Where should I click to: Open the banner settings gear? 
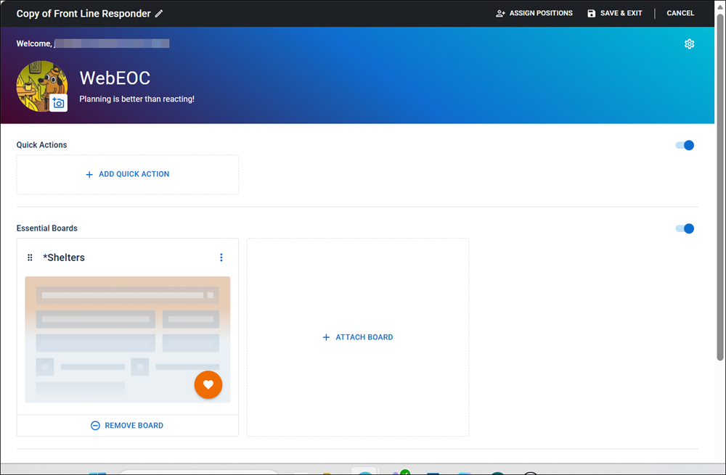690,44
